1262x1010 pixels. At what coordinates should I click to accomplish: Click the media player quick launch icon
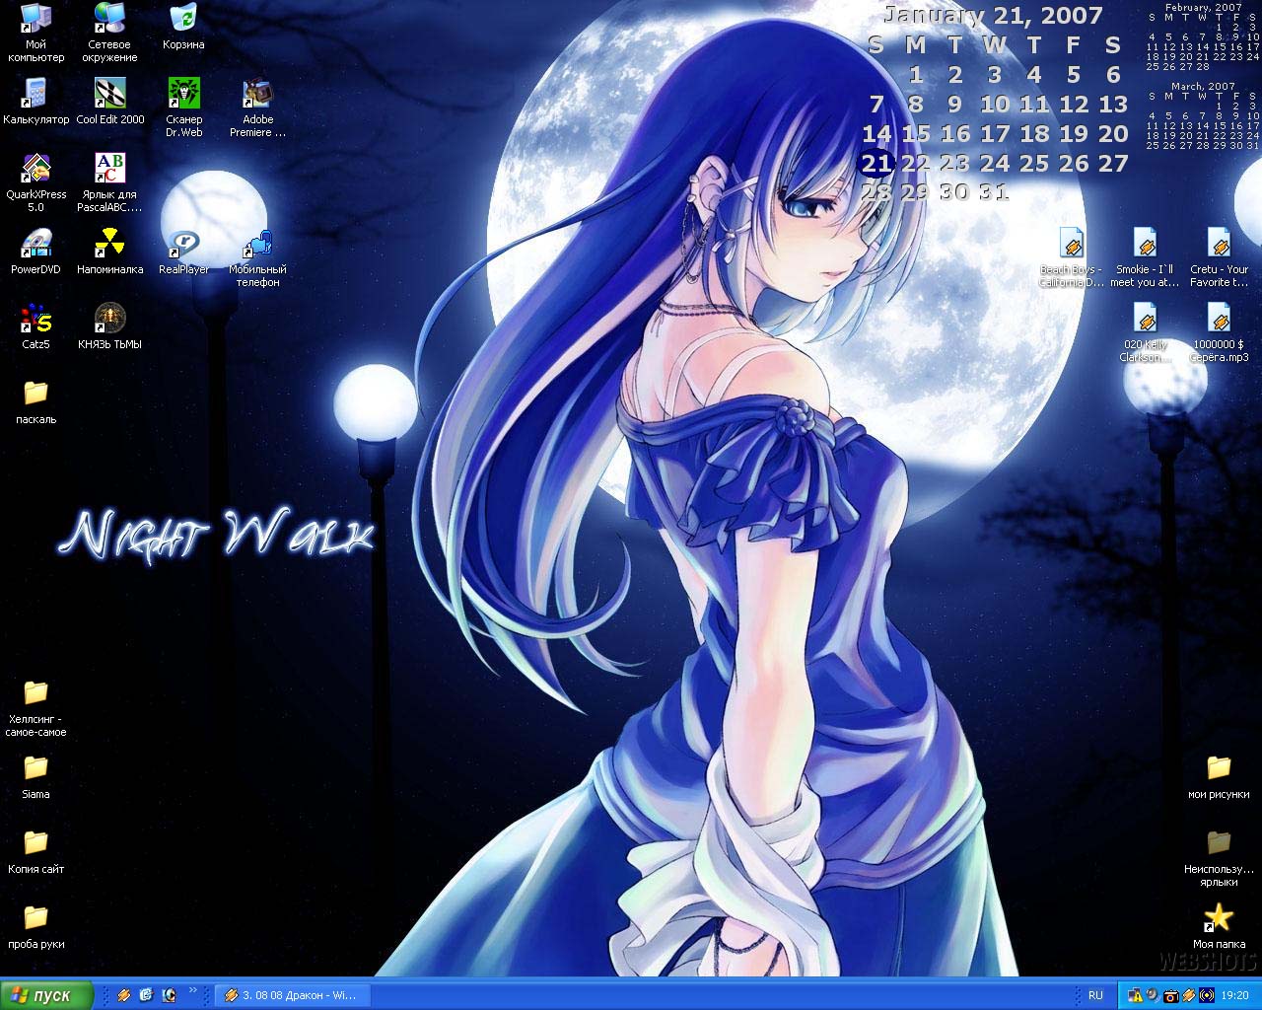pyautogui.click(x=169, y=995)
